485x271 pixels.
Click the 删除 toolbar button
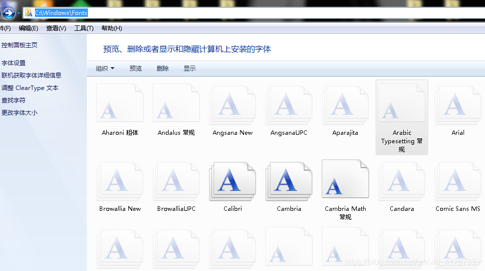tap(162, 69)
